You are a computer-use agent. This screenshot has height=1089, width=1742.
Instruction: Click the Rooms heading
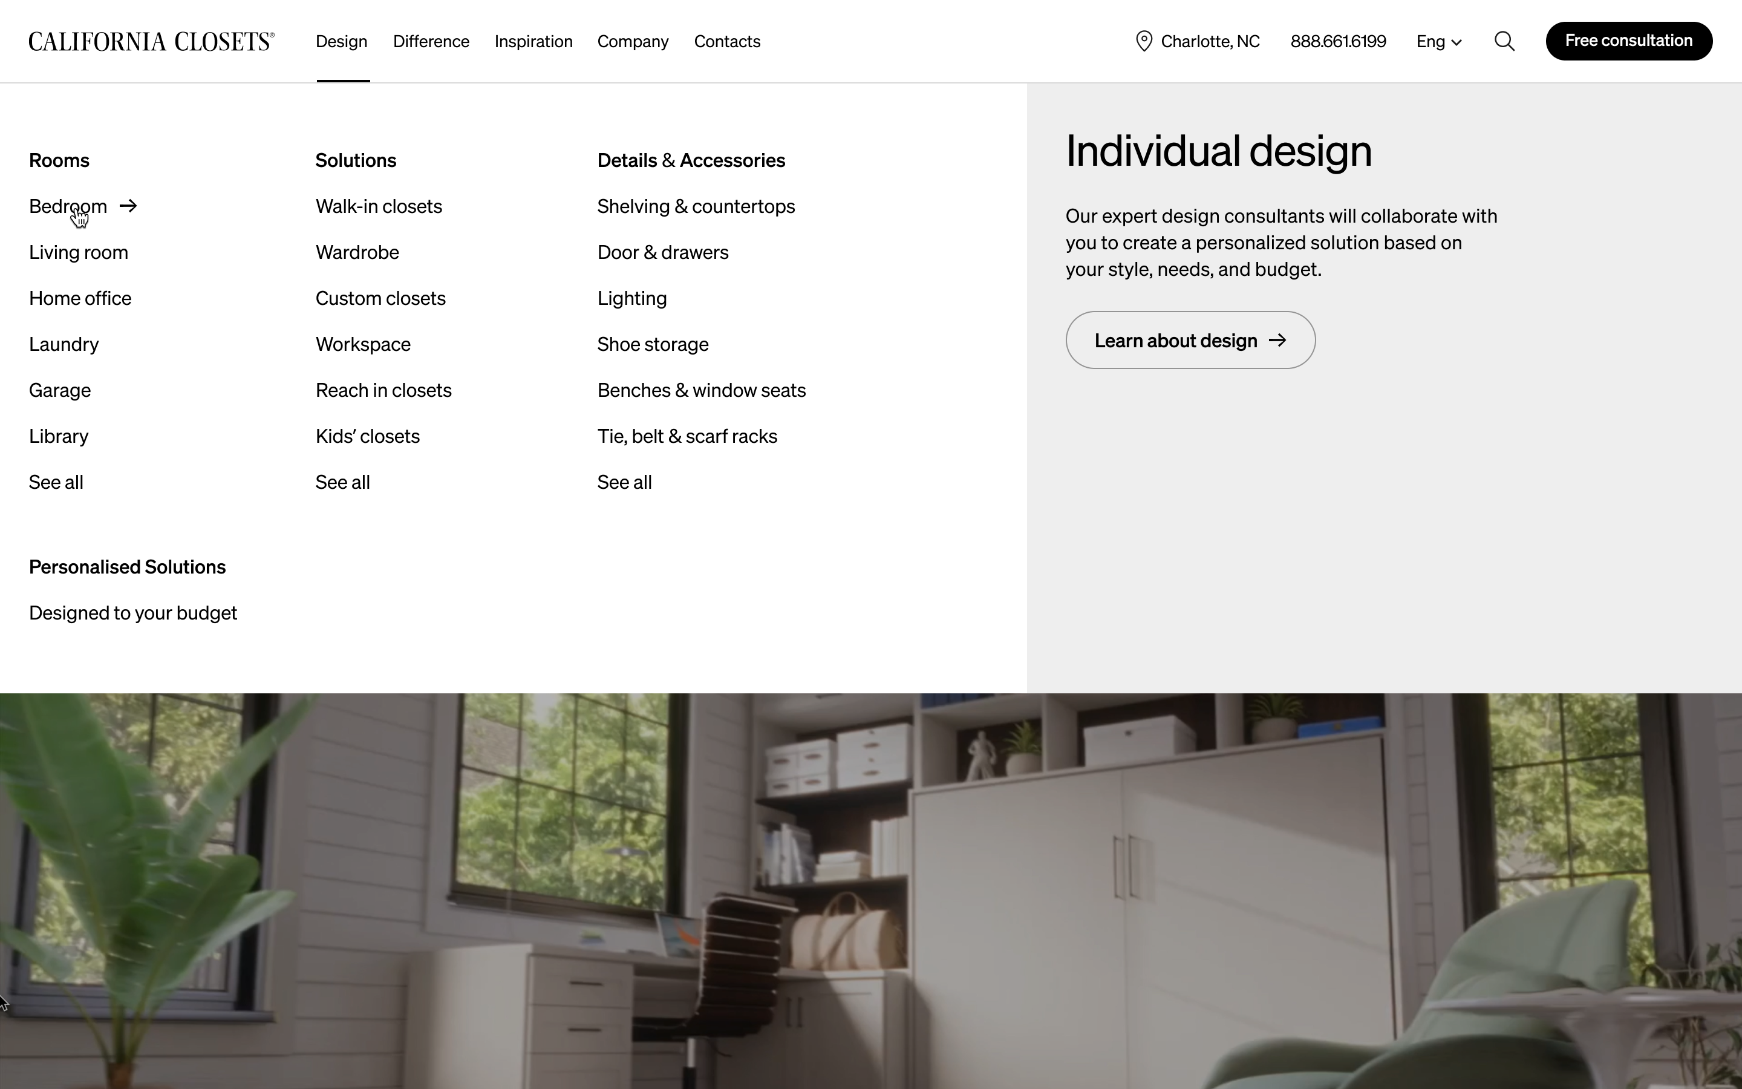59,160
